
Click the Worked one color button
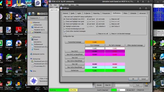coord(75,71)
